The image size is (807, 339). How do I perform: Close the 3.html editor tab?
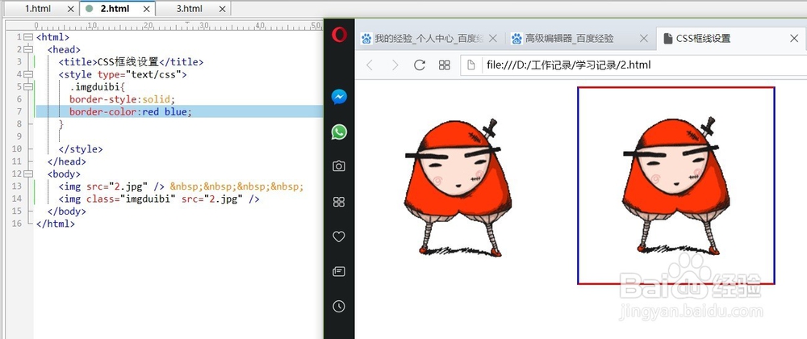tap(223, 9)
